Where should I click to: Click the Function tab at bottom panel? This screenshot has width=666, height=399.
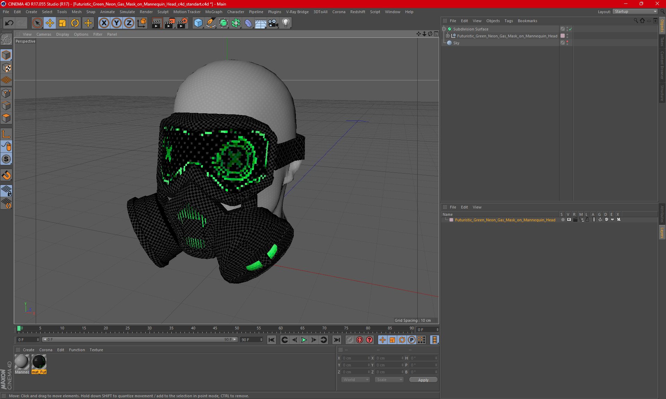pos(77,349)
